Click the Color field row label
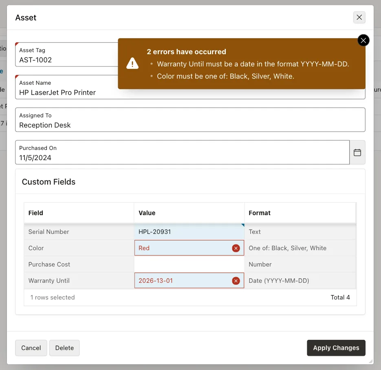Viewport: 381px width, 370px height. 36,248
